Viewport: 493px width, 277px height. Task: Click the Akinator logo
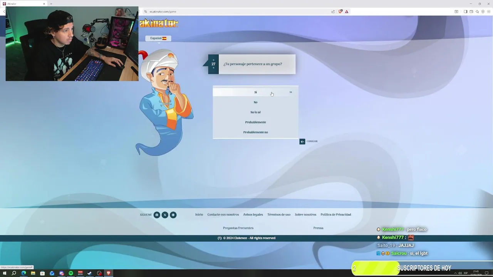pos(159,23)
